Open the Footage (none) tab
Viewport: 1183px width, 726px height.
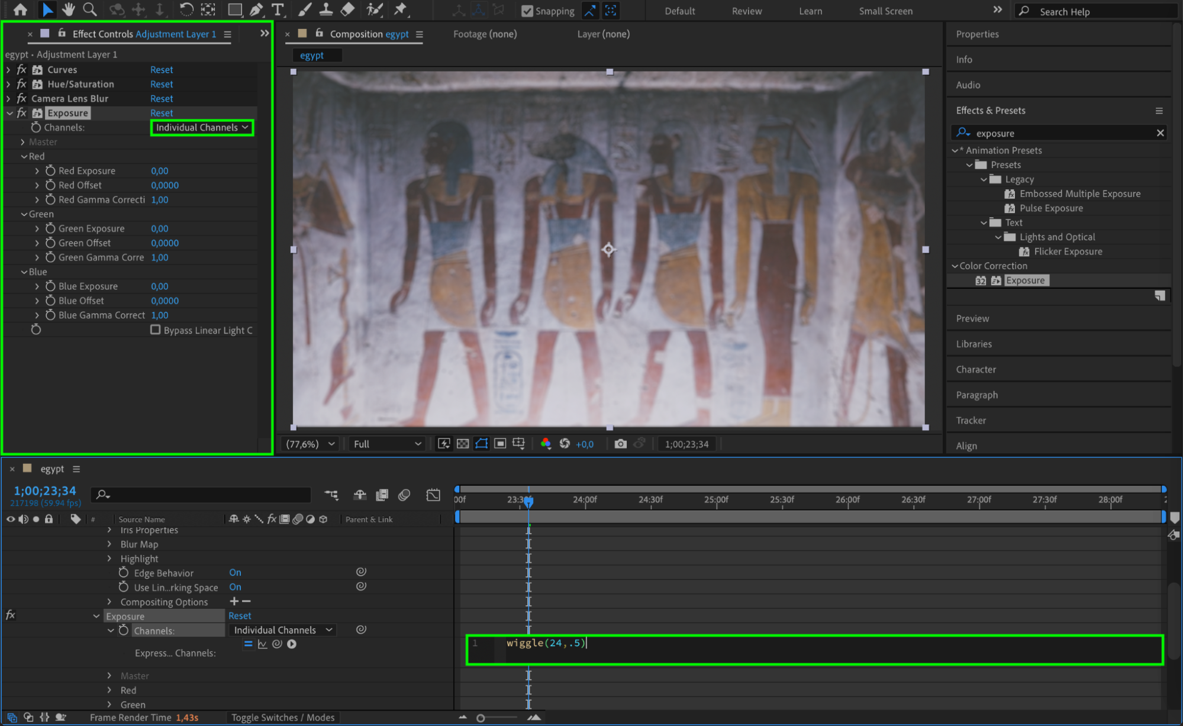pyautogui.click(x=485, y=34)
